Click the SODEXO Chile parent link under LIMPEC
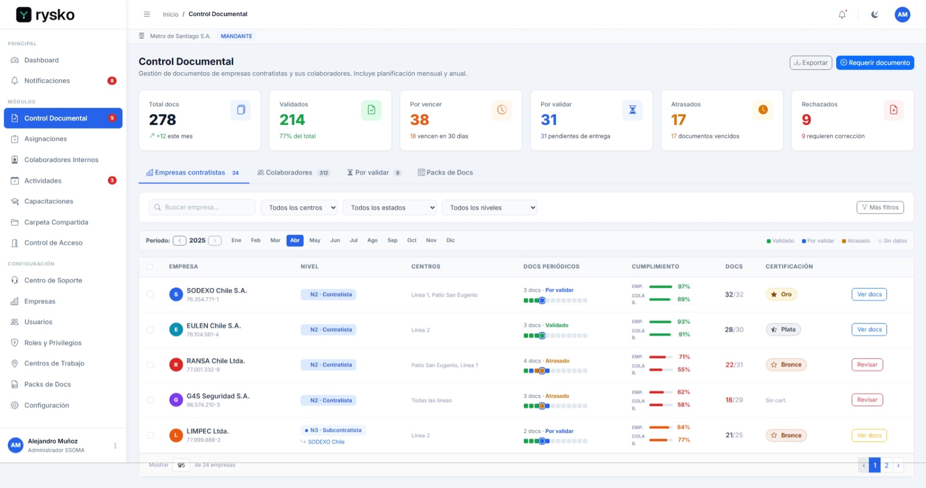The height and width of the screenshot is (488, 926). tap(326, 442)
